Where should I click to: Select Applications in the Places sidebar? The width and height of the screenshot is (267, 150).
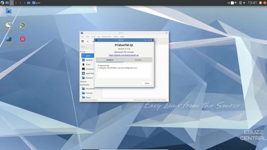[88, 73]
